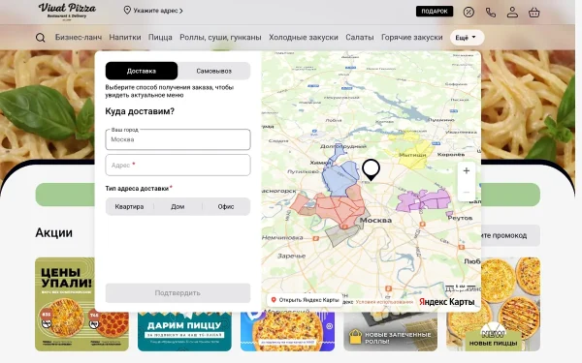582x363 pixels.
Task: Expand the Ещё menu dropdown
Action: click(x=467, y=38)
